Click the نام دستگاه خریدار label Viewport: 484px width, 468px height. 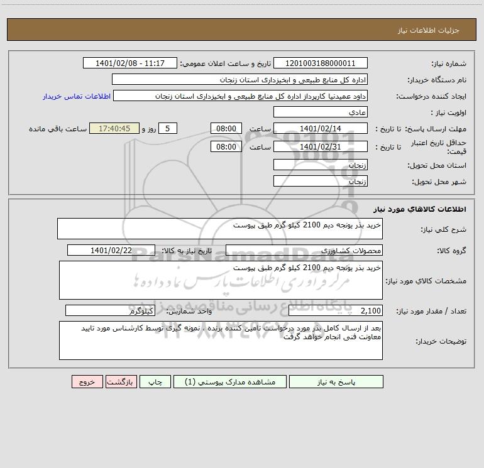437,80
